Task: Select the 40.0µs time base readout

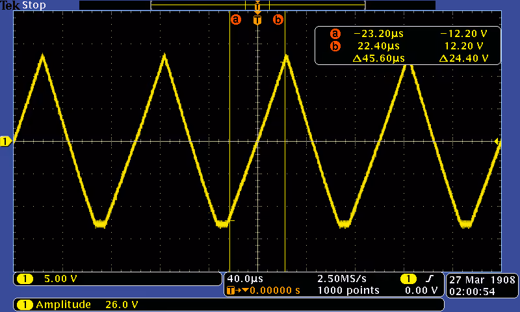Action: click(245, 279)
